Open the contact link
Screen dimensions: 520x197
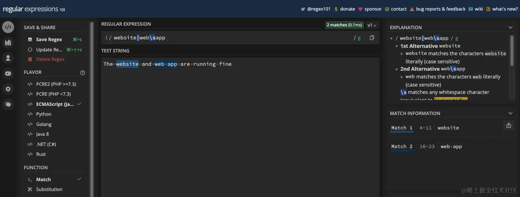pyautogui.click(x=399, y=9)
